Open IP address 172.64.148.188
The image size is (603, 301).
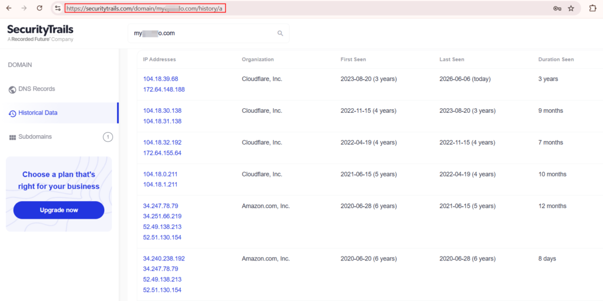click(164, 89)
